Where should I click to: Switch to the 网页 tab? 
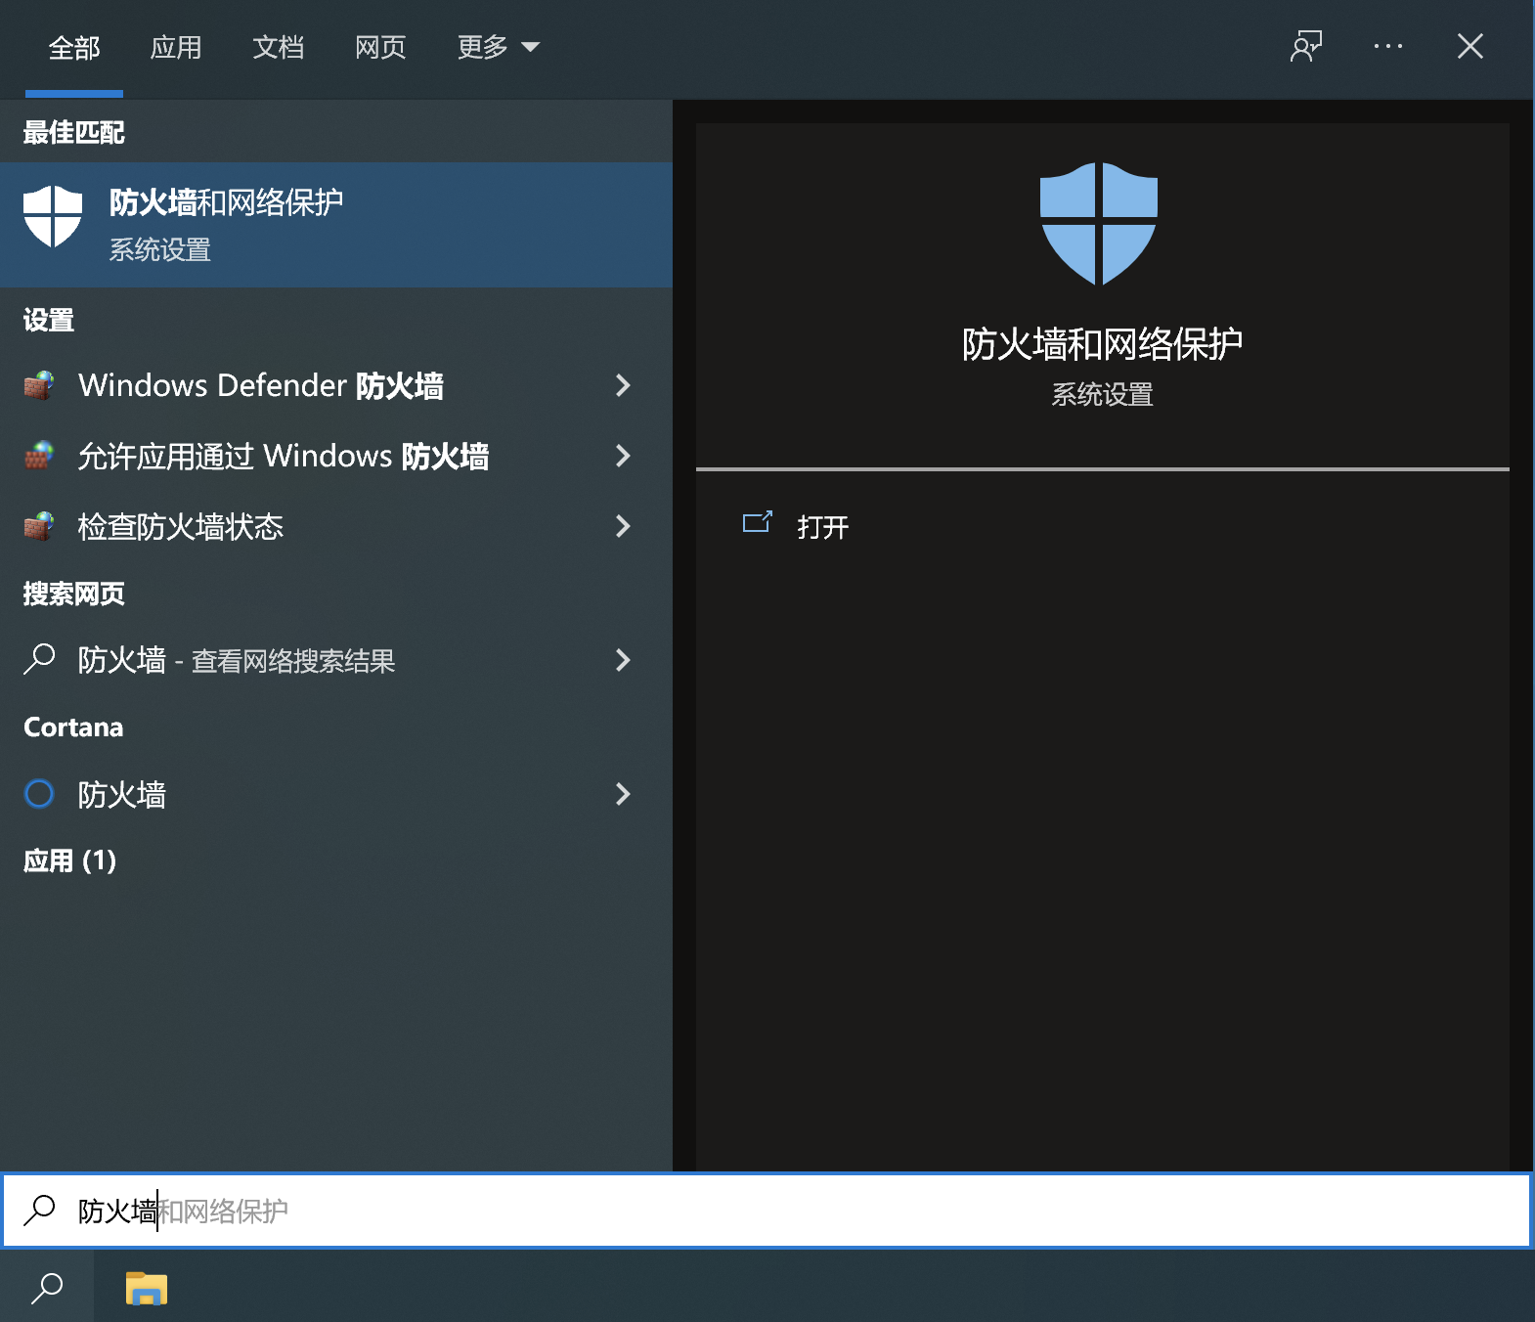click(x=380, y=47)
